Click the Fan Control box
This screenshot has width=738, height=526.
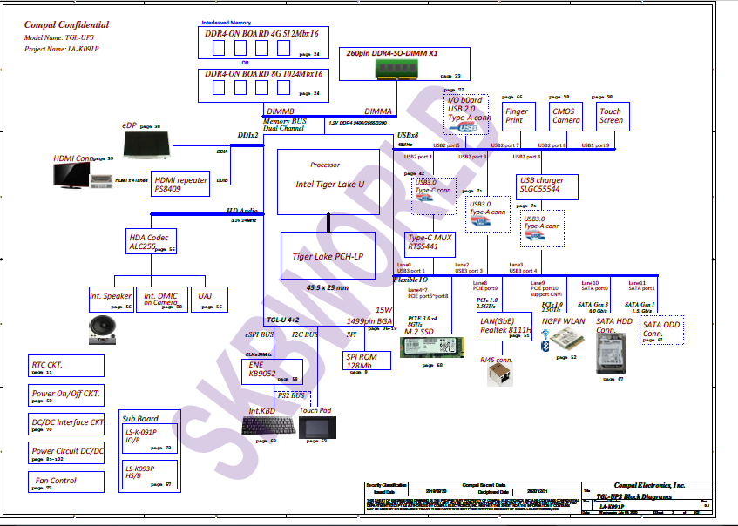(66, 482)
